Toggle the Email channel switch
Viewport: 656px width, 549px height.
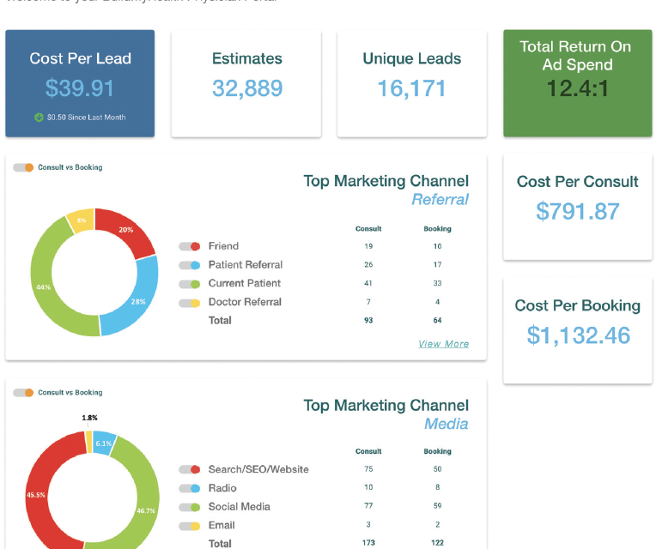pyautogui.click(x=189, y=526)
